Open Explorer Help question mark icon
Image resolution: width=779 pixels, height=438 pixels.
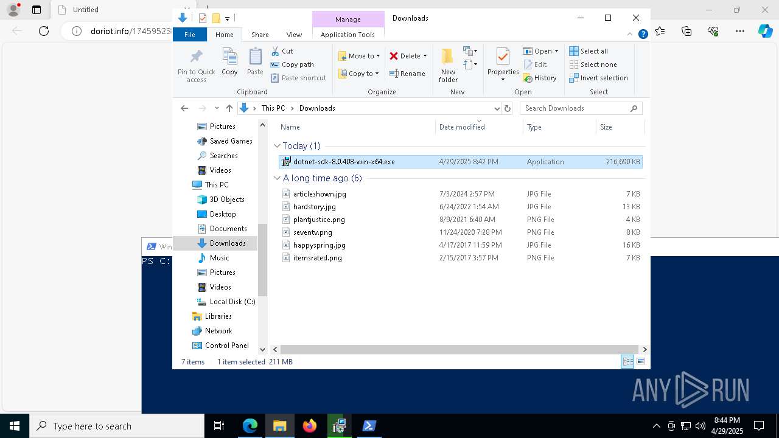pyautogui.click(x=643, y=35)
